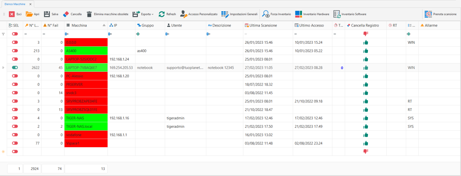Click the thumbs-down in Cancella Registro filter row
Screen dimensions: 461x176
click(x=365, y=34)
